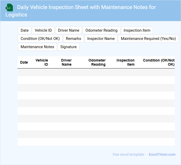This screenshot has height=165, width=181.
Task: Click the green XLS file icon
Action: [9, 7]
